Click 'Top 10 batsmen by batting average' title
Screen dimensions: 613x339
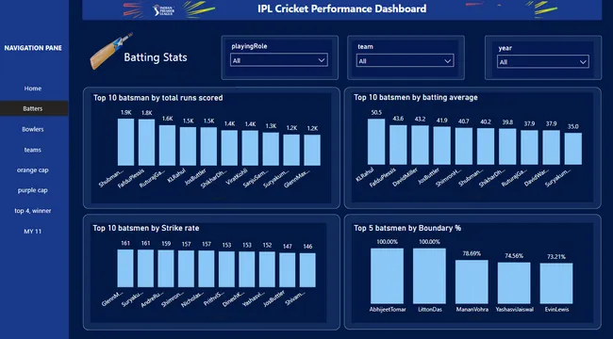[x=416, y=98]
